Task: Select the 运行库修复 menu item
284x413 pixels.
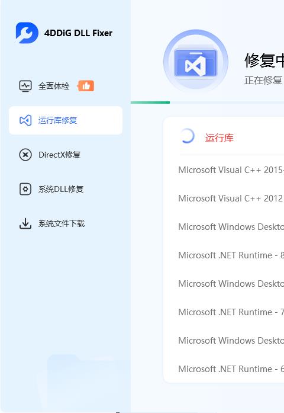Action: (66, 120)
